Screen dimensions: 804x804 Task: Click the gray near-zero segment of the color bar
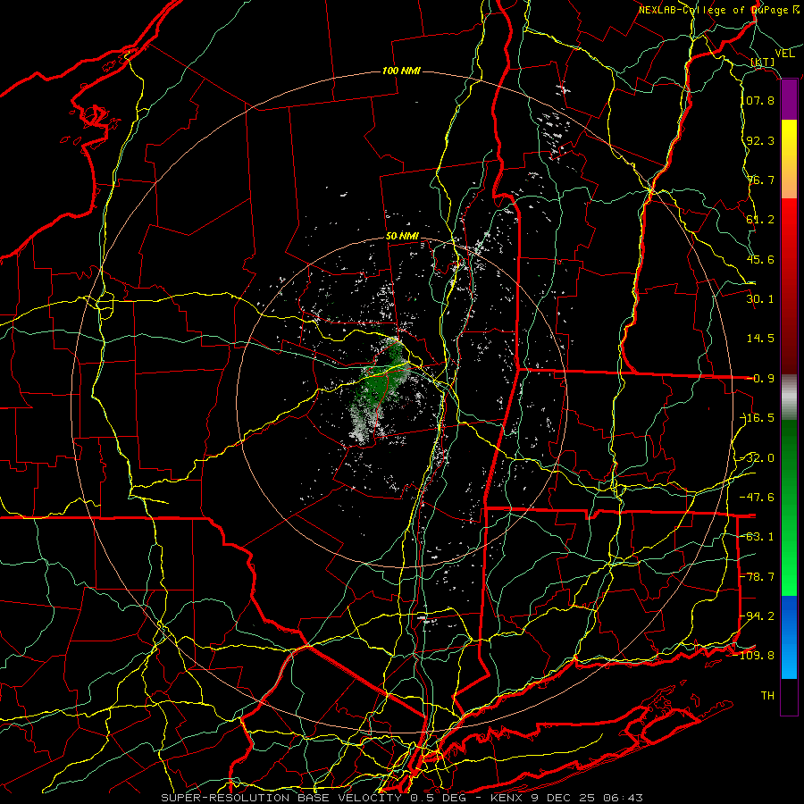(x=789, y=398)
